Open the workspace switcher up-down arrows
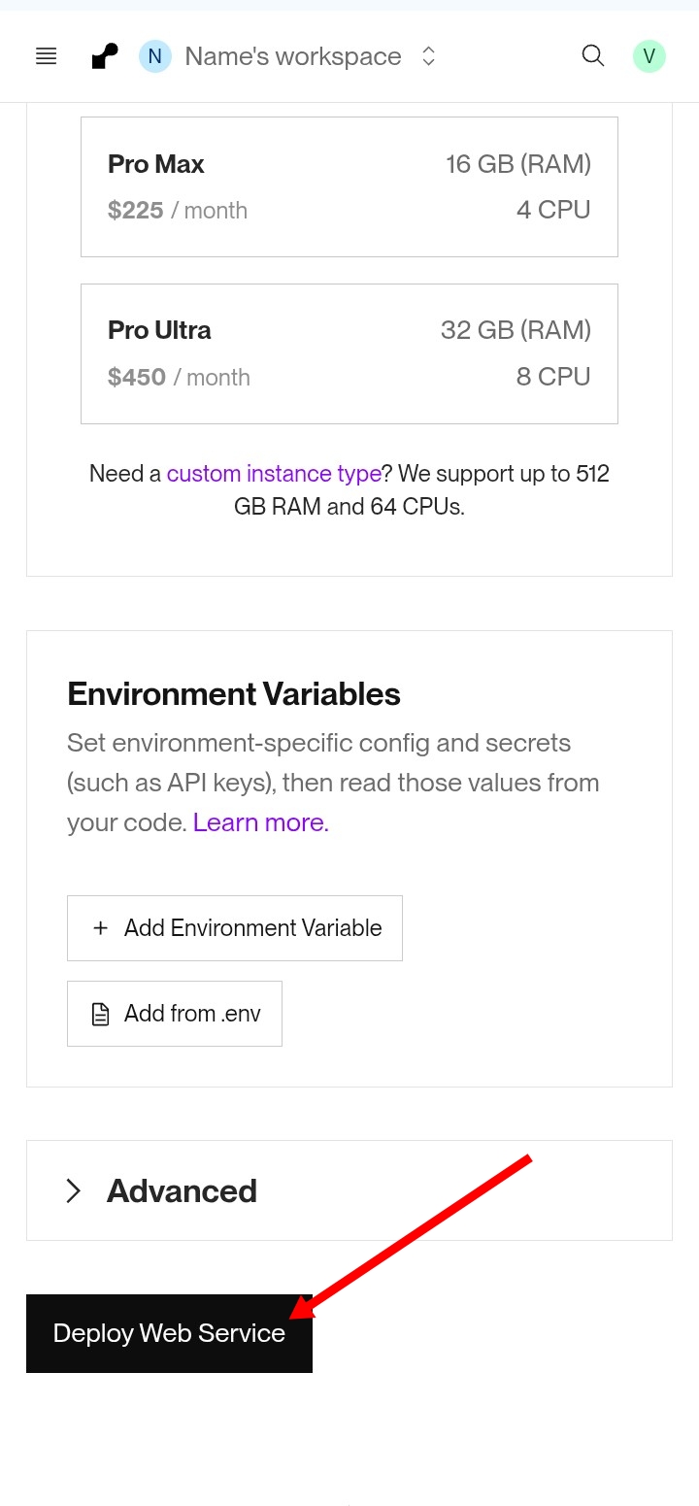Viewport: 699px width, 1506px height. click(428, 56)
